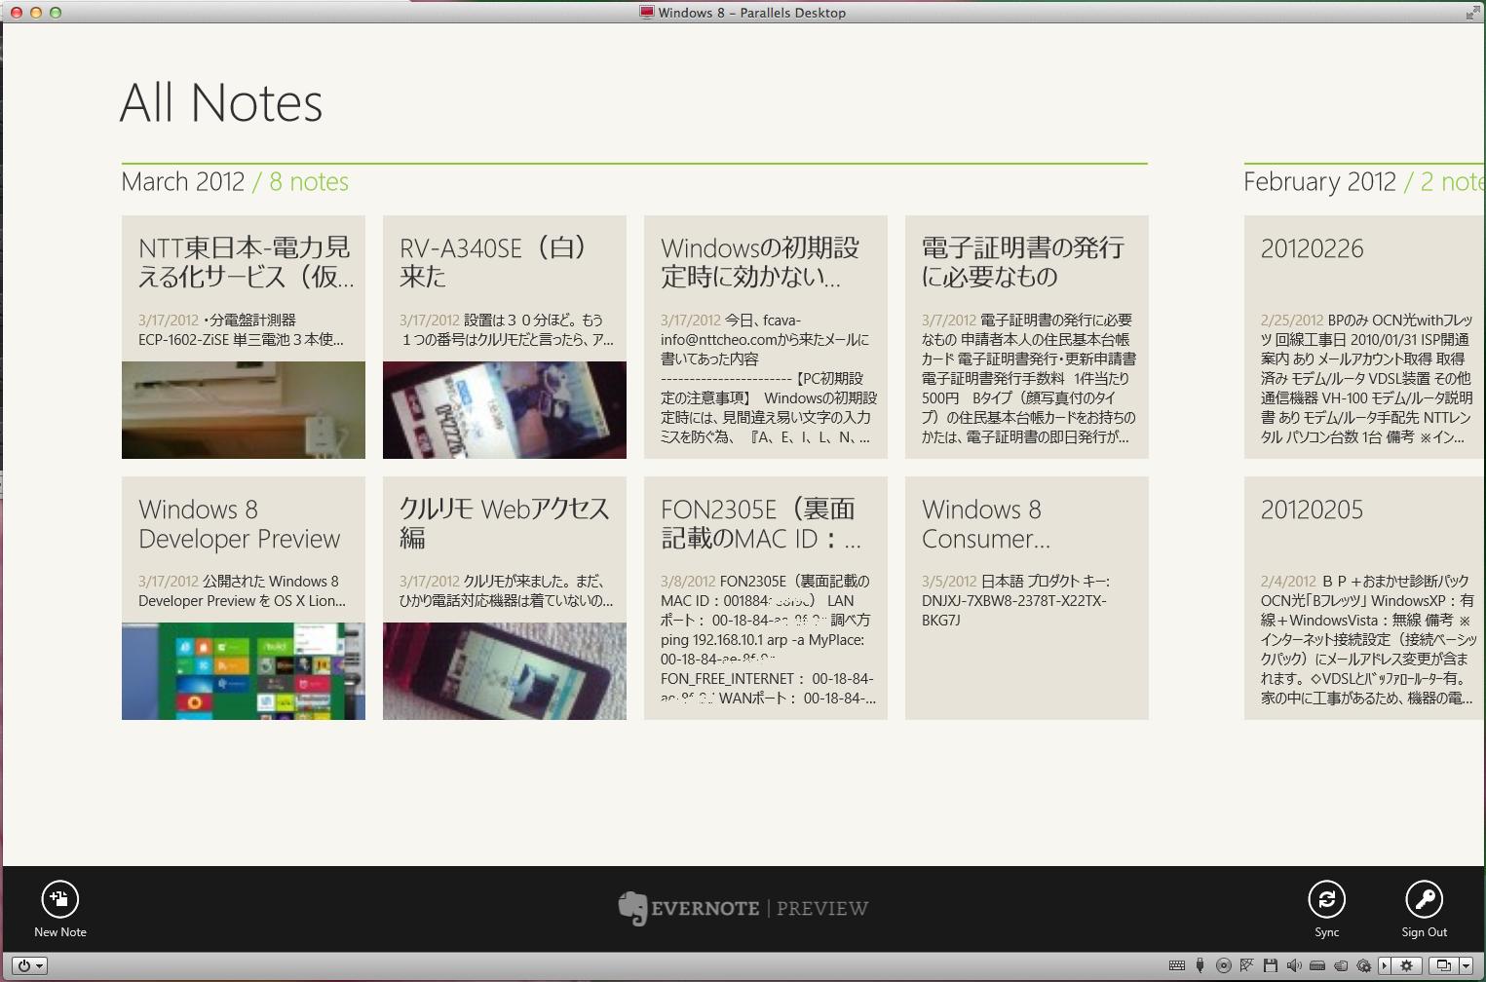This screenshot has width=1486, height=982.
Task: Click the small gear icon beside hand icon
Action: click(1363, 965)
